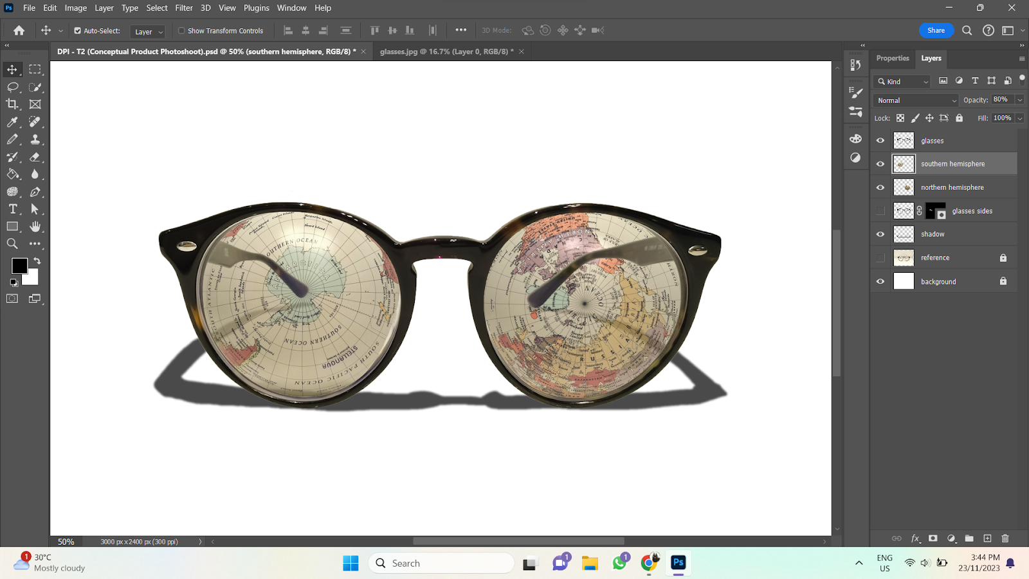Open the Home screen icon
This screenshot has width=1029, height=579.
(x=19, y=30)
